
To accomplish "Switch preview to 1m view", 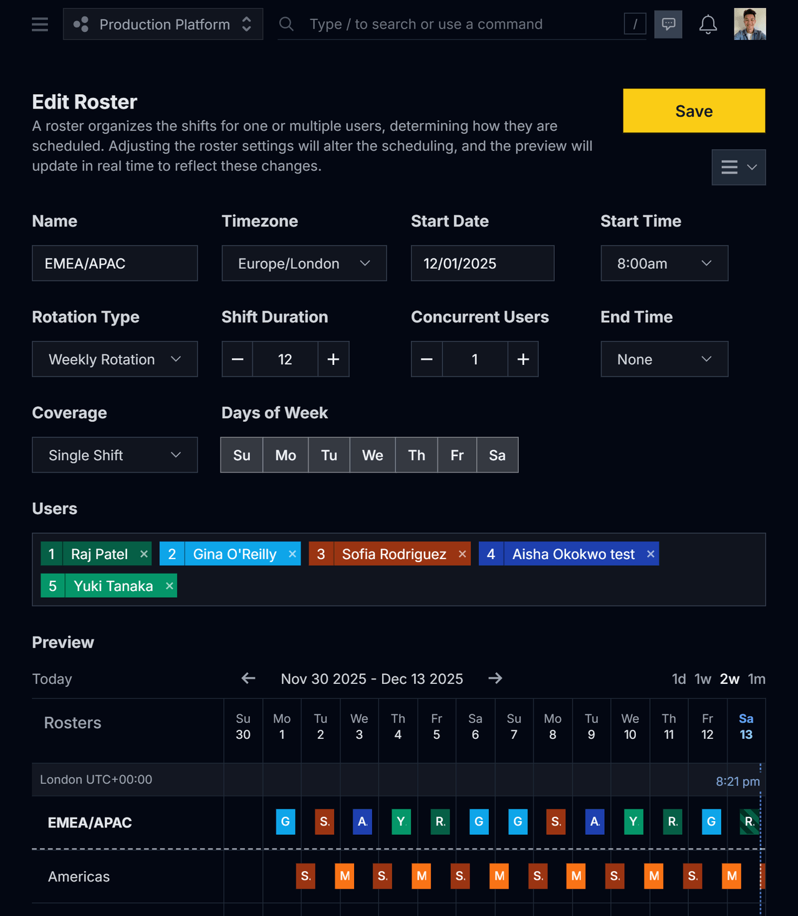I will 757,679.
